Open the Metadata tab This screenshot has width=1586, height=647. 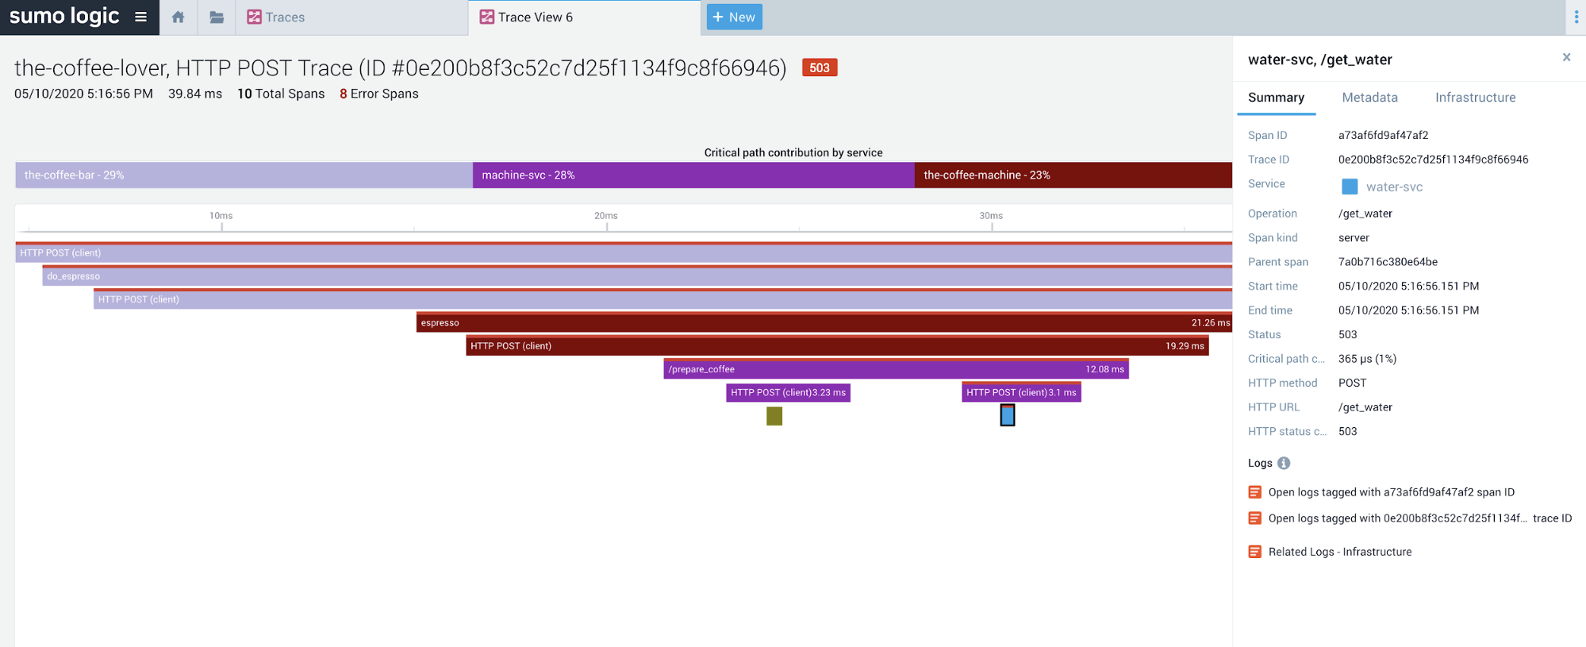[x=1369, y=98]
